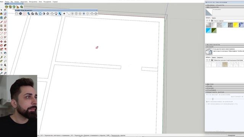Switch to 'Правка' tab in Materials panel
Viewport: 244px width, 137px height.
(x=213, y=18)
